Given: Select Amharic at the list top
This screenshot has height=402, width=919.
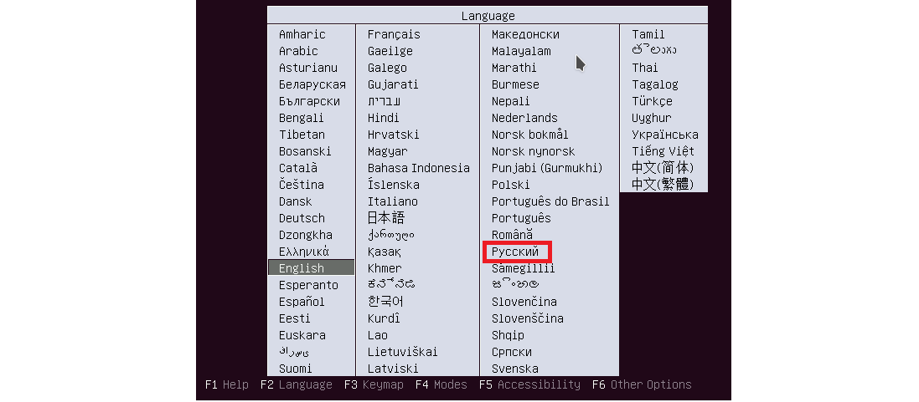Looking at the screenshot, I should (302, 34).
